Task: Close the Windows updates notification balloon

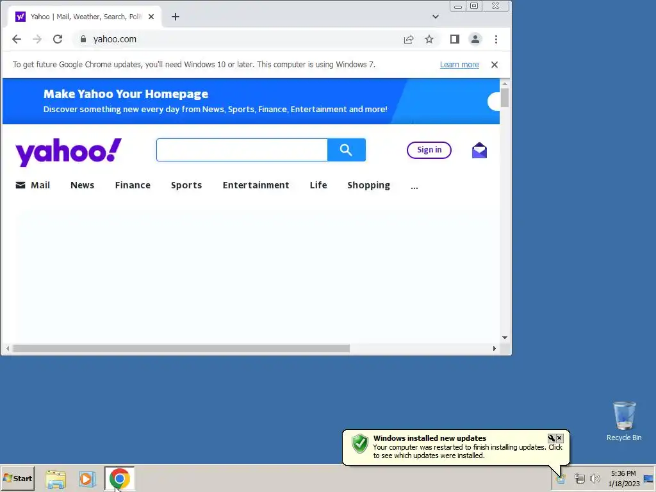Action: (x=560, y=438)
